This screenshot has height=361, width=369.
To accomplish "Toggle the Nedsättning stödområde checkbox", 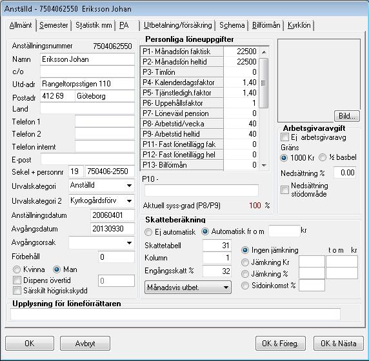I will tap(284, 190).
